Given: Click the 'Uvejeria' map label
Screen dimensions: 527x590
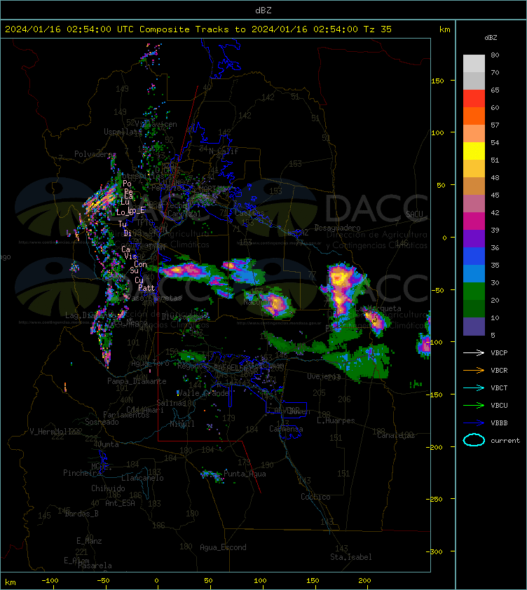Looking at the screenshot, I should coord(324,376).
